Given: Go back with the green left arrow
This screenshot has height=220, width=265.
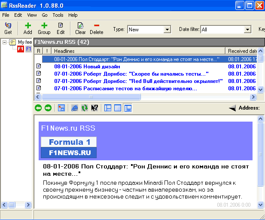Looking at the screenshot, I should [x=38, y=108].
